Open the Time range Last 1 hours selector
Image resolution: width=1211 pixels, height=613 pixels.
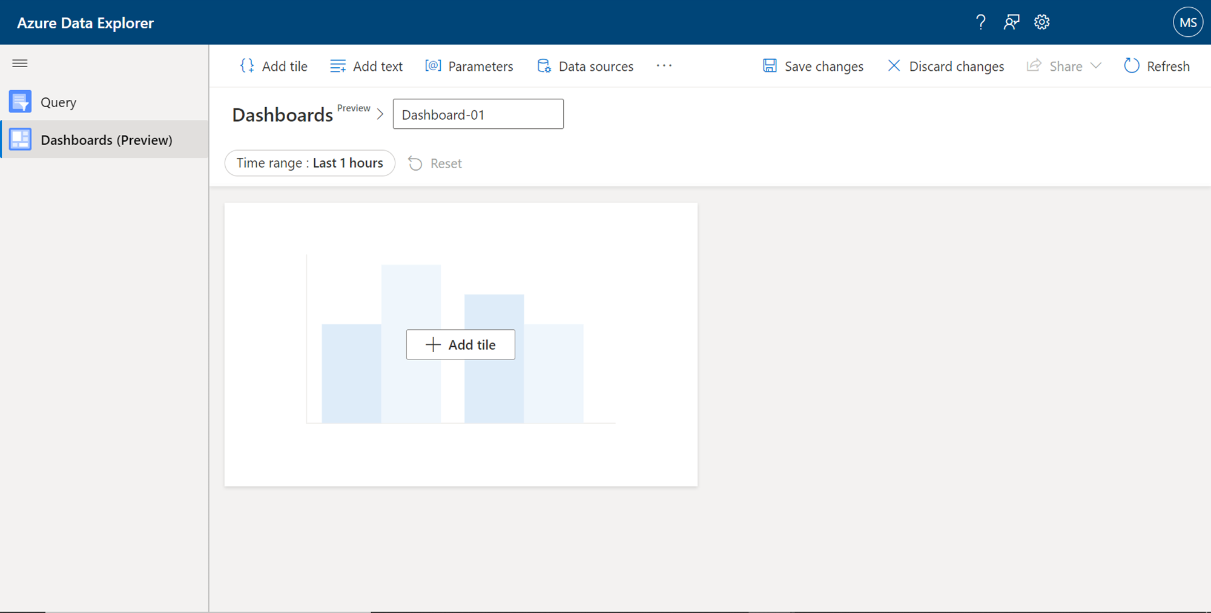pos(310,163)
